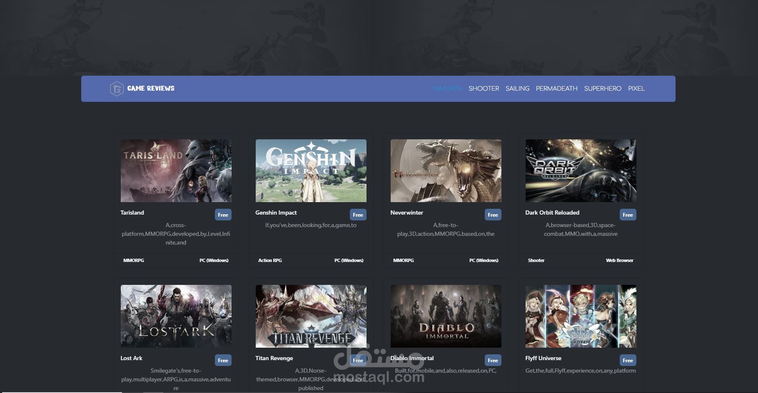Click the MMORPG genre tag under Tarisland
The height and width of the screenshot is (393, 758).
pos(134,260)
